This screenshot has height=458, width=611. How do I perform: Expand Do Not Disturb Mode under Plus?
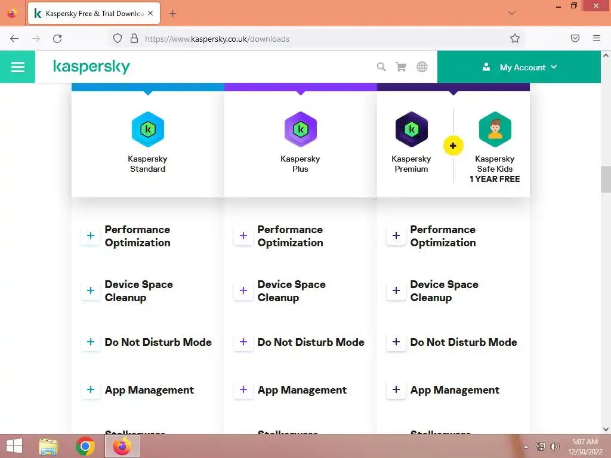click(243, 342)
